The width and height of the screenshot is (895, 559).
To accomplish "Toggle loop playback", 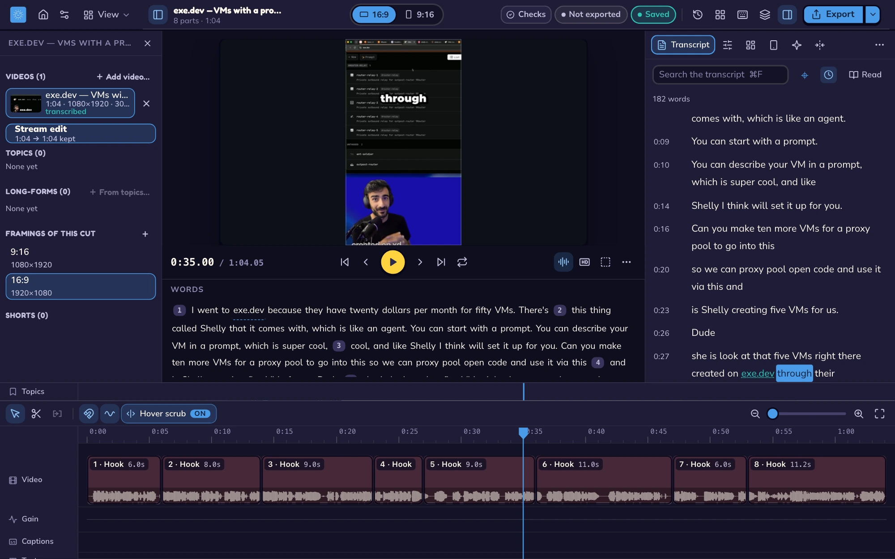I will point(462,262).
